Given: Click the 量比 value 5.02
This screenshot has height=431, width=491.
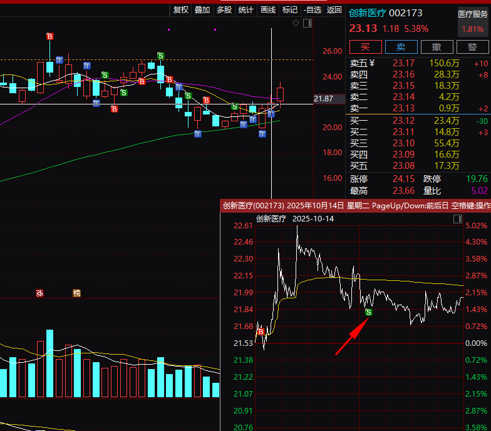Looking at the screenshot, I should pos(480,191).
